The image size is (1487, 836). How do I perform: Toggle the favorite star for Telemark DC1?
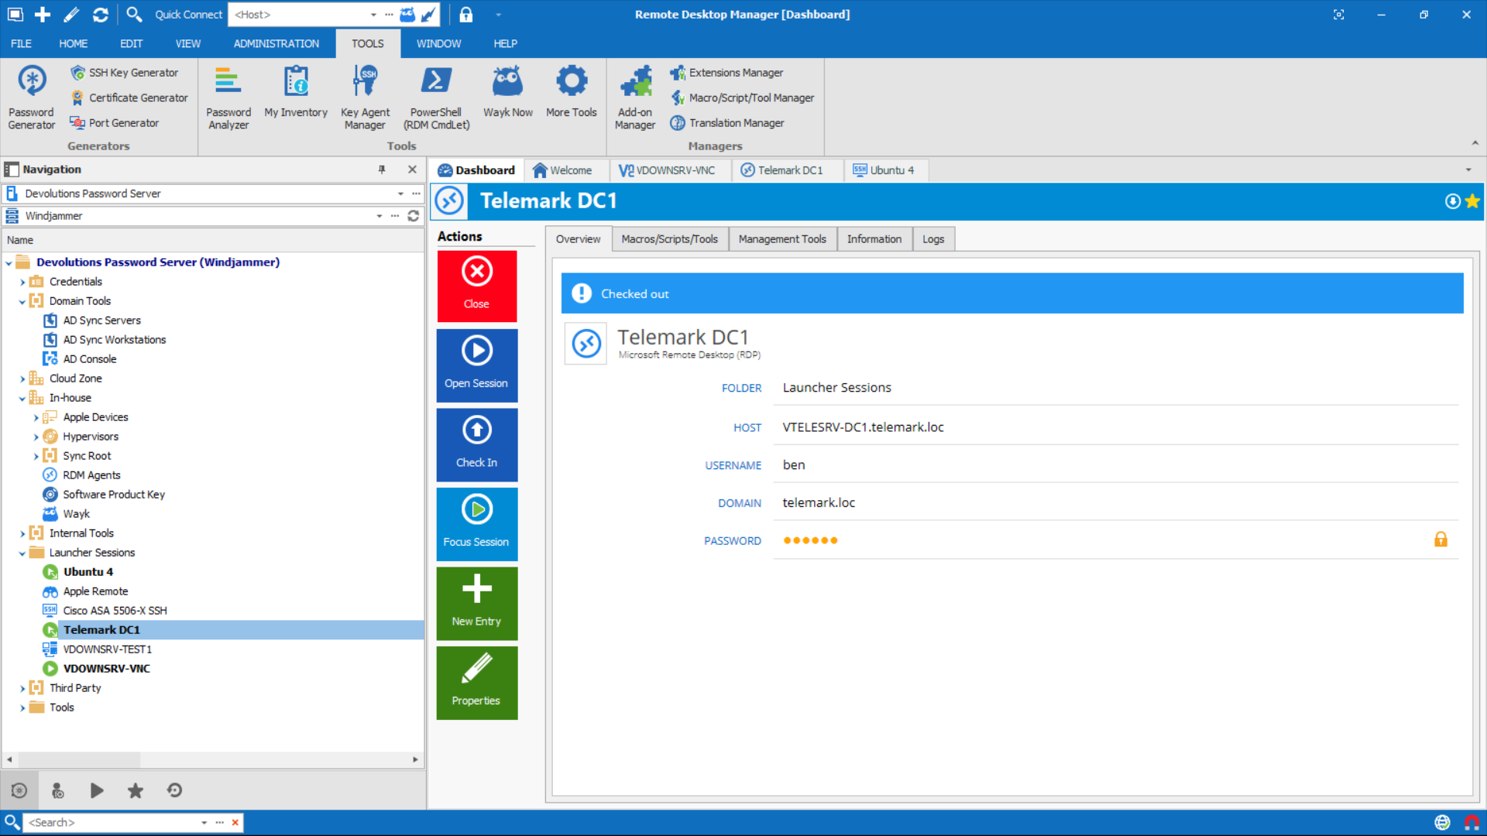pyautogui.click(x=1472, y=201)
